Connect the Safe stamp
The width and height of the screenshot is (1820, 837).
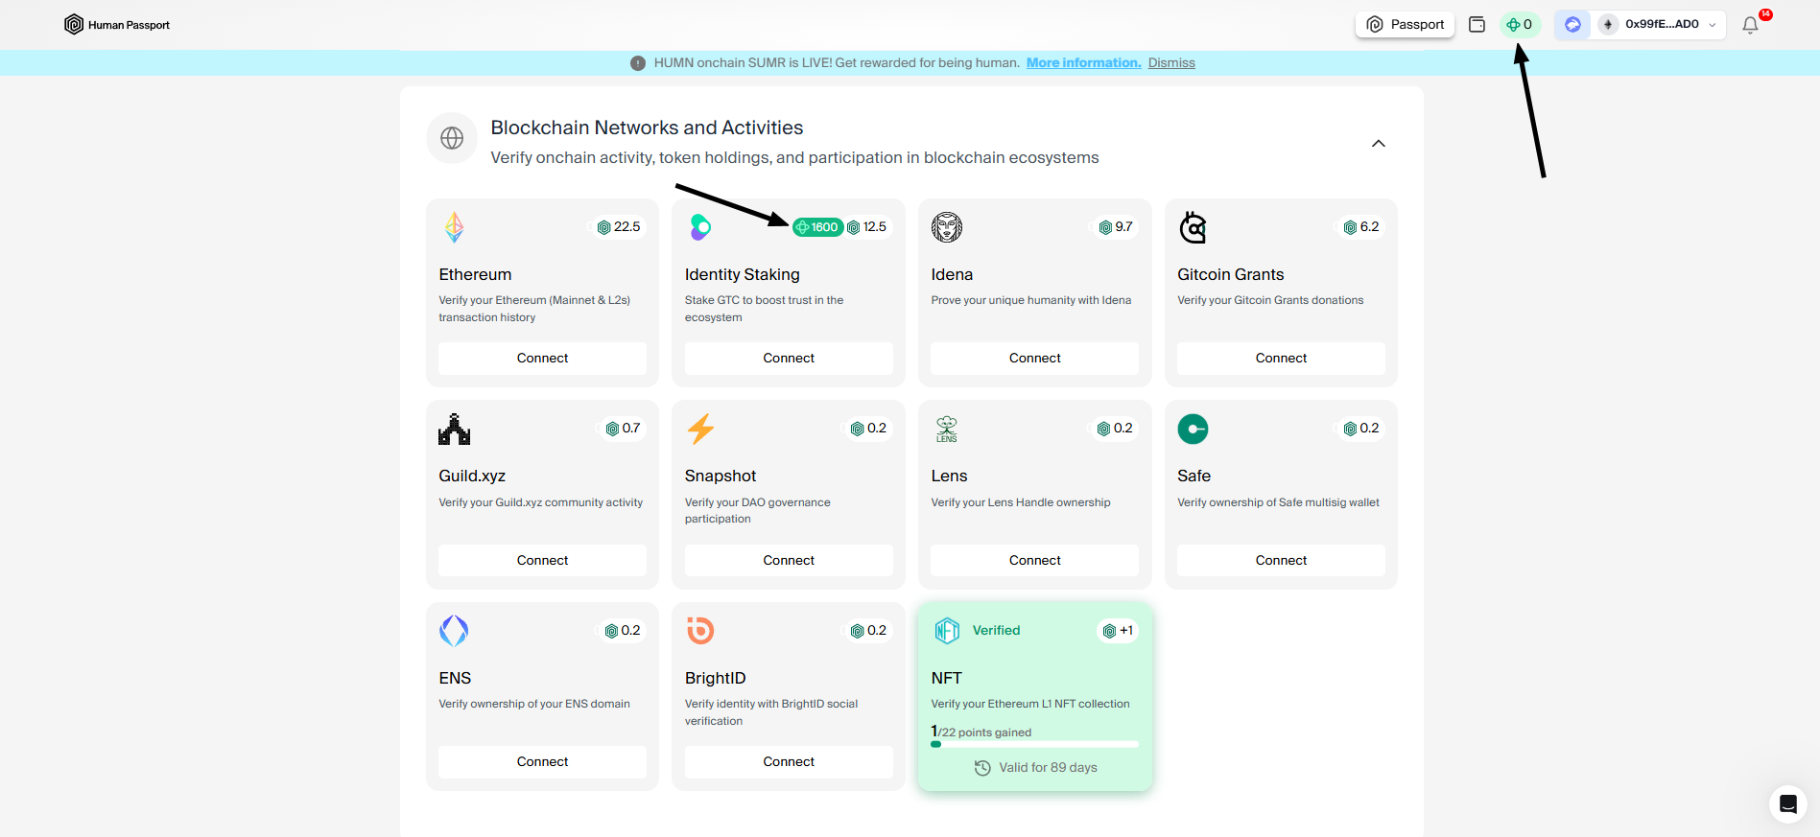1281,560
